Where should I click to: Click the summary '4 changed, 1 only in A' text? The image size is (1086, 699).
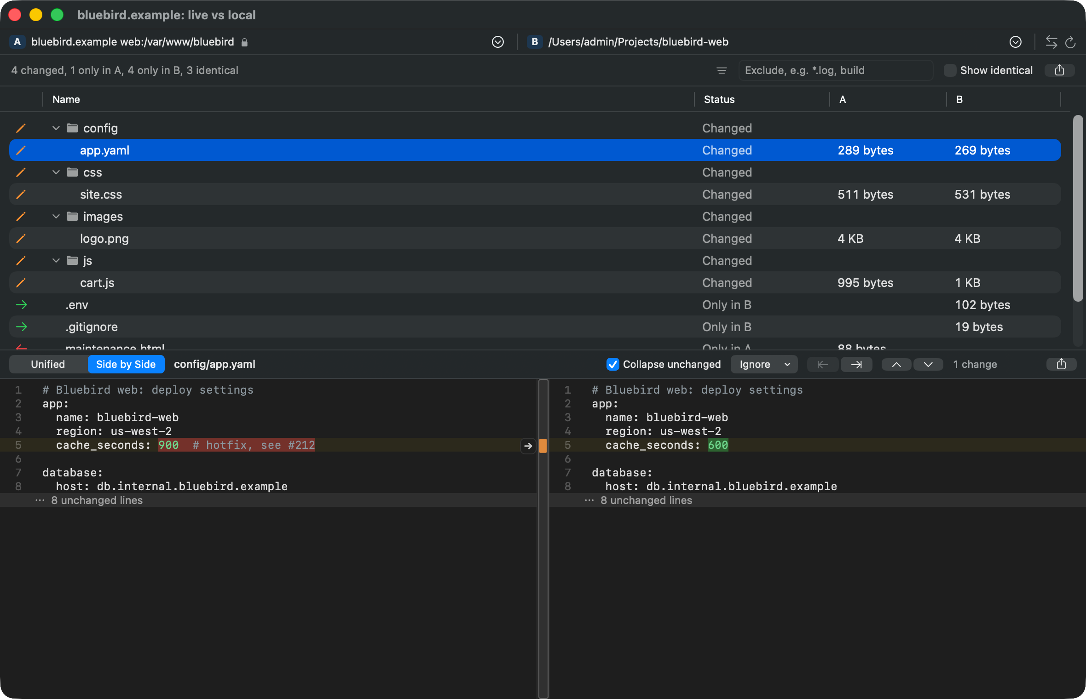[x=125, y=70]
